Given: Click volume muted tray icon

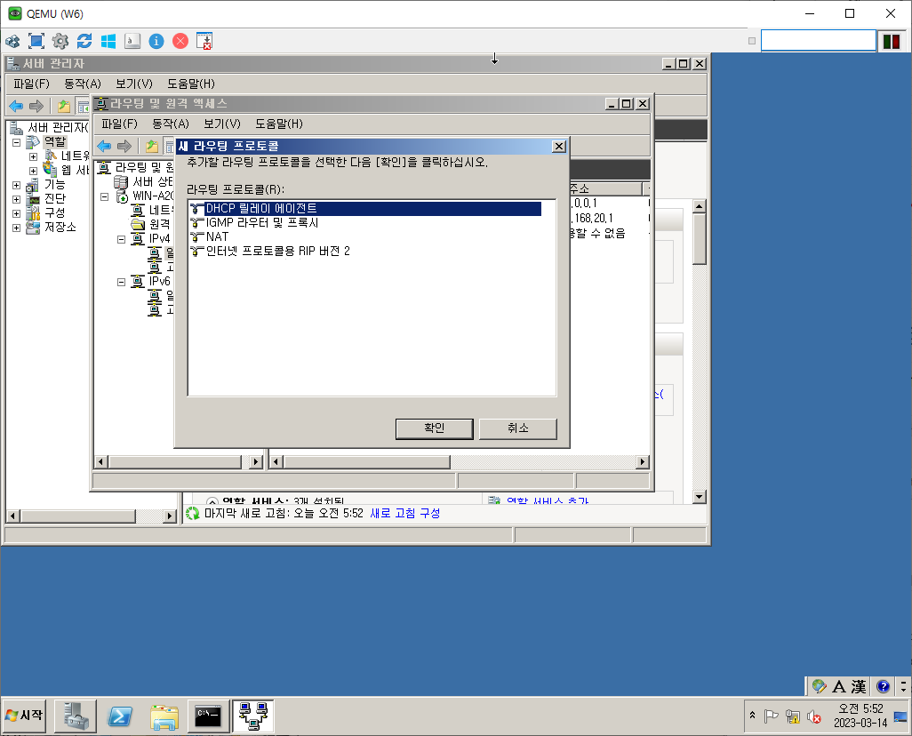Looking at the screenshot, I should 813,716.
